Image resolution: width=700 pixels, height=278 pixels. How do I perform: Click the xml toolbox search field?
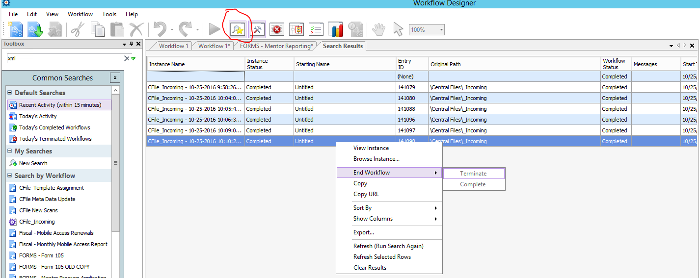click(64, 58)
